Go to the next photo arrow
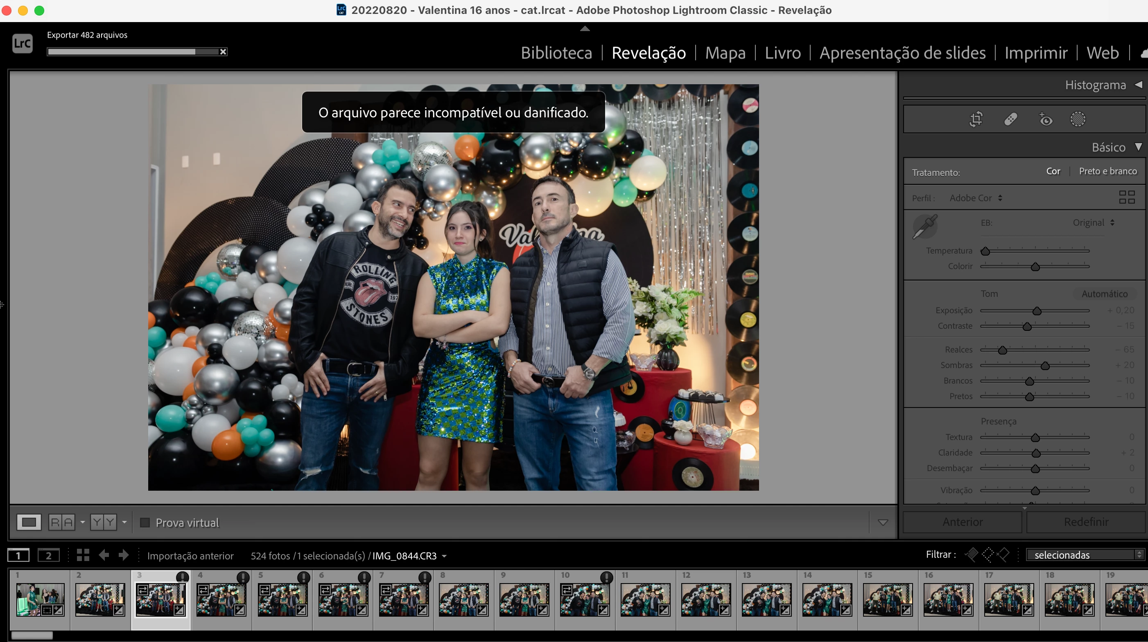1148x642 pixels. pyautogui.click(x=124, y=555)
